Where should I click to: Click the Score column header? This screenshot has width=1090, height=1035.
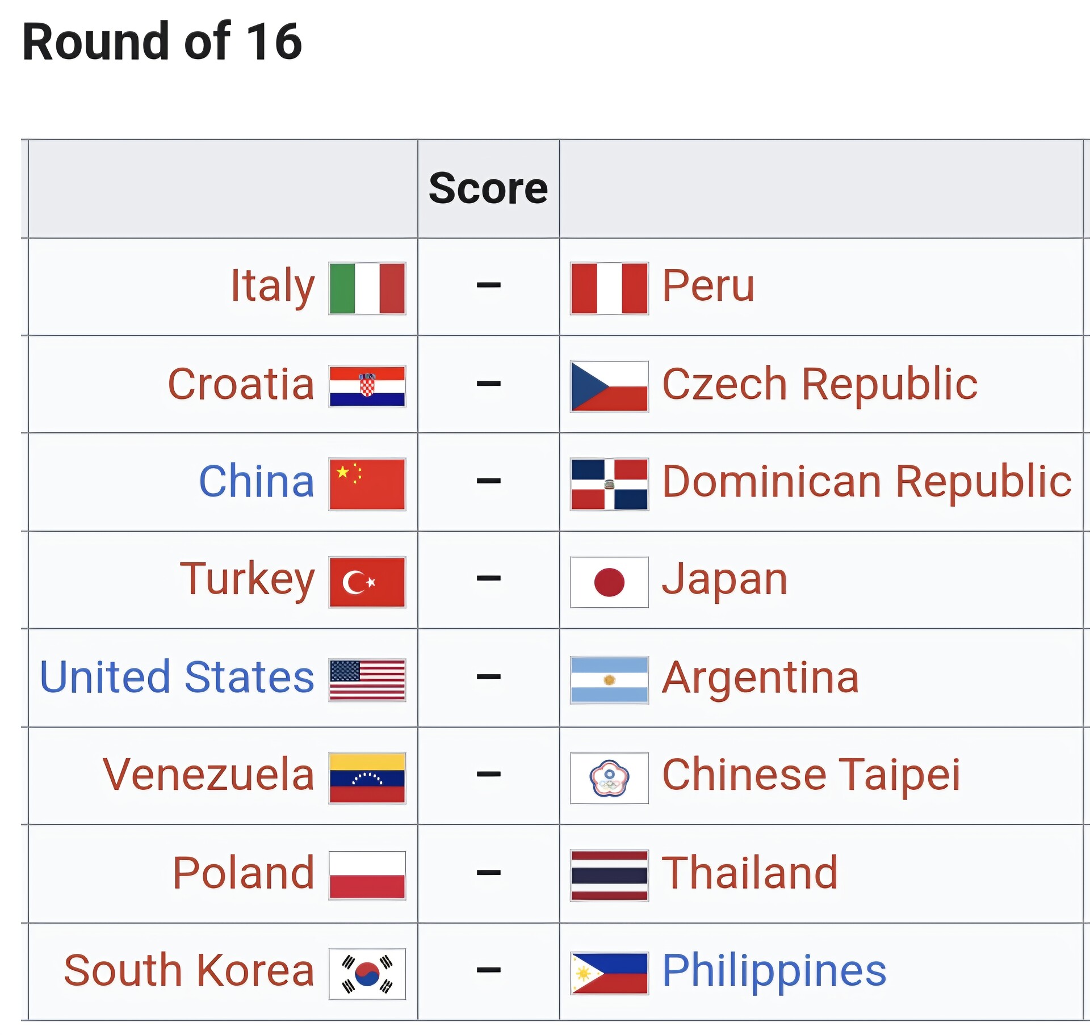(x=488, y=188)
